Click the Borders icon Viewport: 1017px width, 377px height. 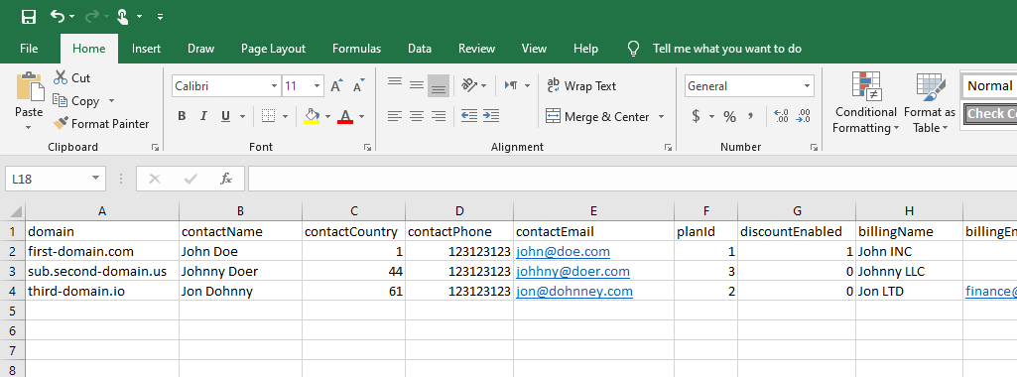(x=268, y=116)
